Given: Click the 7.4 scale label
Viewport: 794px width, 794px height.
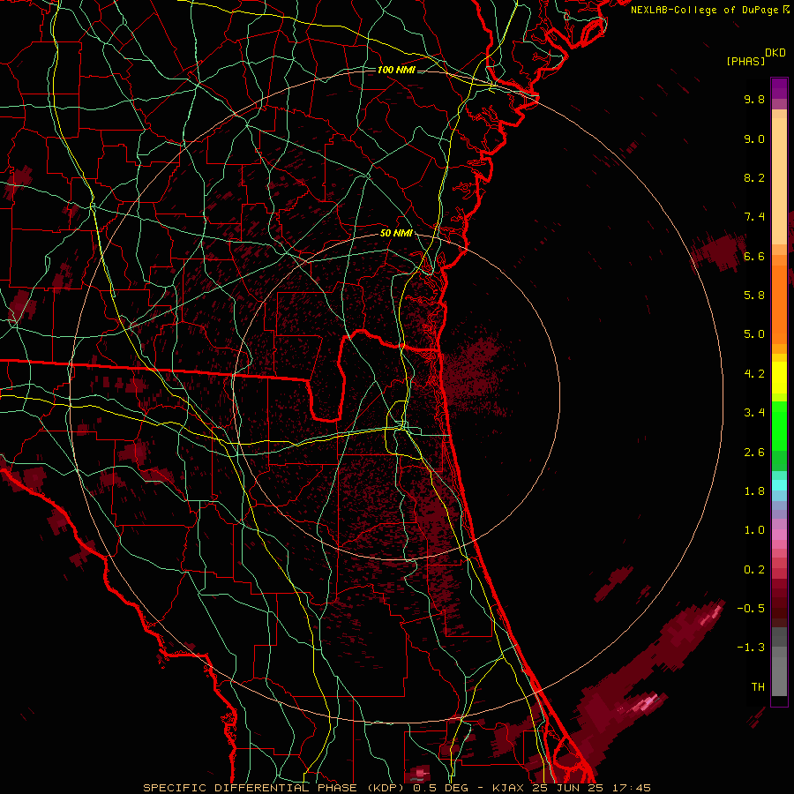Looking at the screenshot, I should [754, 217].
